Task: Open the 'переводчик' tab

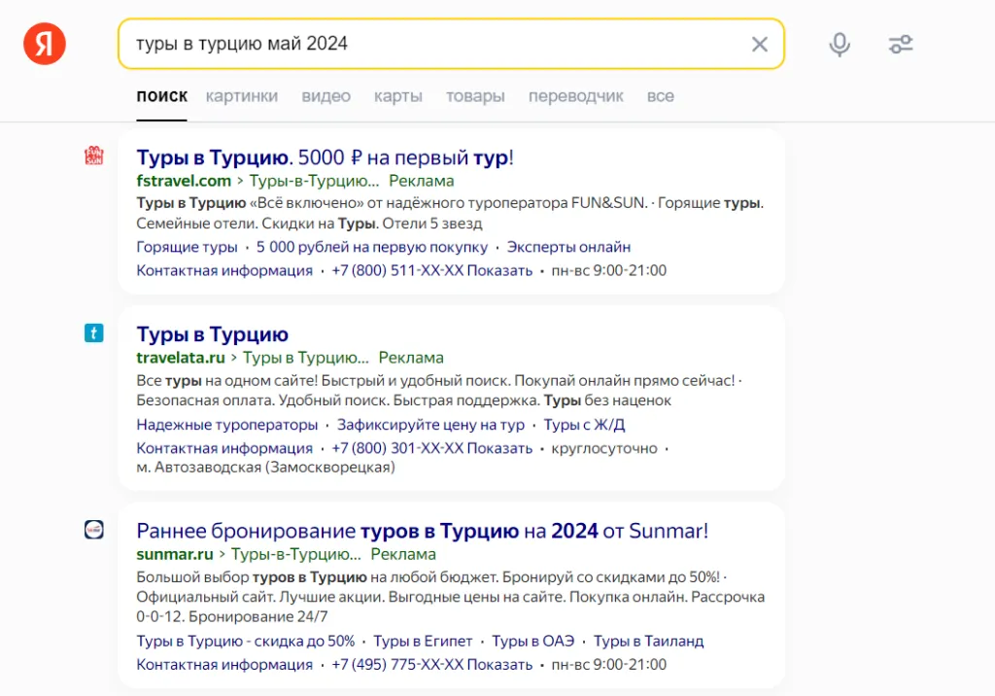Action: tap(575, 96)
